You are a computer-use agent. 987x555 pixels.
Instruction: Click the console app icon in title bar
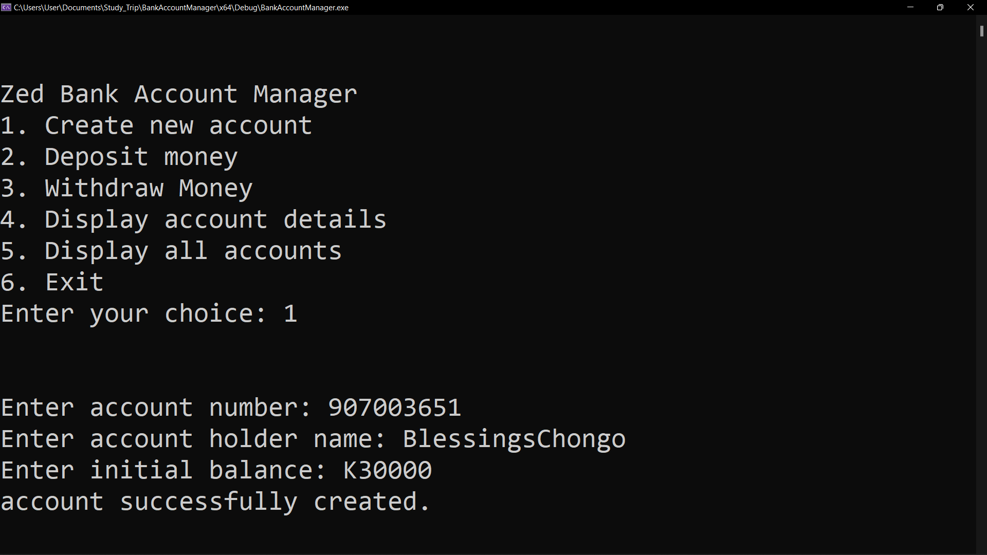tap(6, 7)
